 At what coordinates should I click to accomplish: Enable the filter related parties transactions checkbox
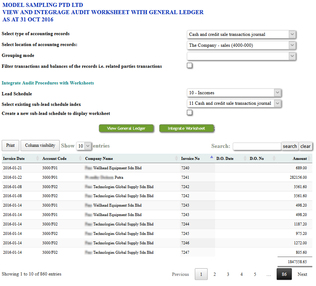[189, 66]
